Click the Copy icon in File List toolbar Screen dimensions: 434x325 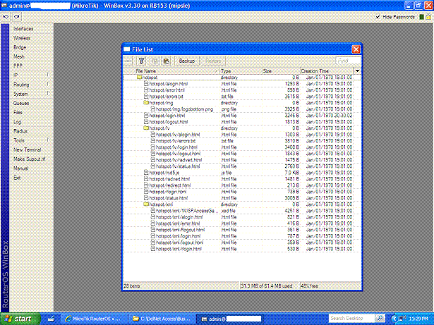[x=155, y=61]
